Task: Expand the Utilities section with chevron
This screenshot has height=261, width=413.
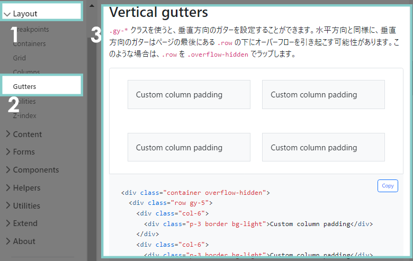Action: (x=8, y=205)
